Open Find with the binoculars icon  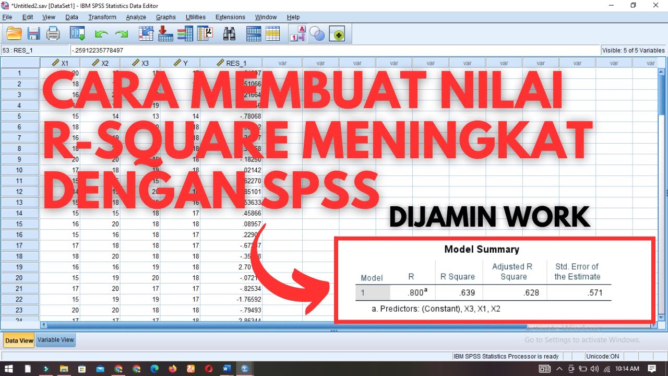[229, 34]
